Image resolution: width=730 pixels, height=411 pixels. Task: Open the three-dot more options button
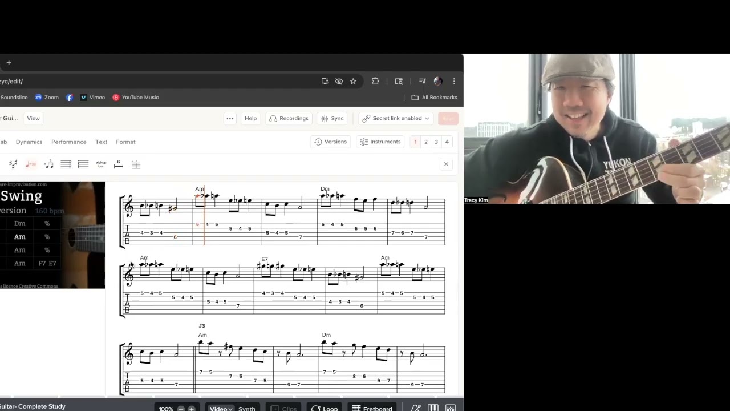pyautogui.click(x=230, y=118)
